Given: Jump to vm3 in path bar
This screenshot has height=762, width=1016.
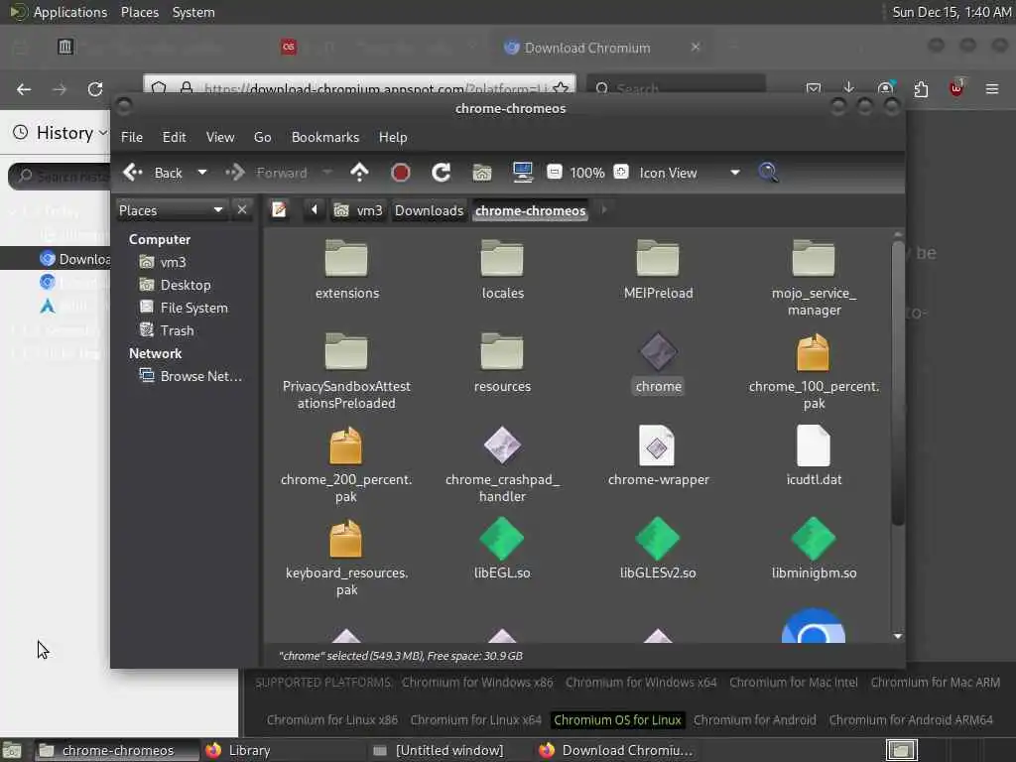Looking at the screenshot, I should pyautogui.click(x=358, y=210).
